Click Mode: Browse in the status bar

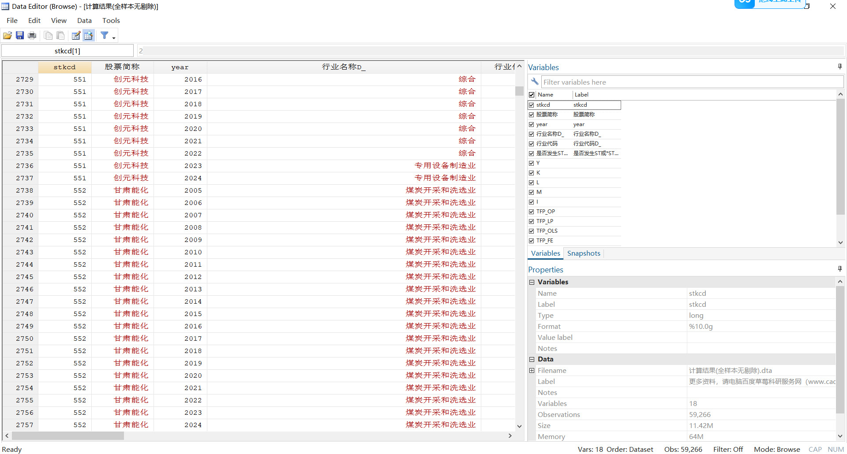click(777, 449)
